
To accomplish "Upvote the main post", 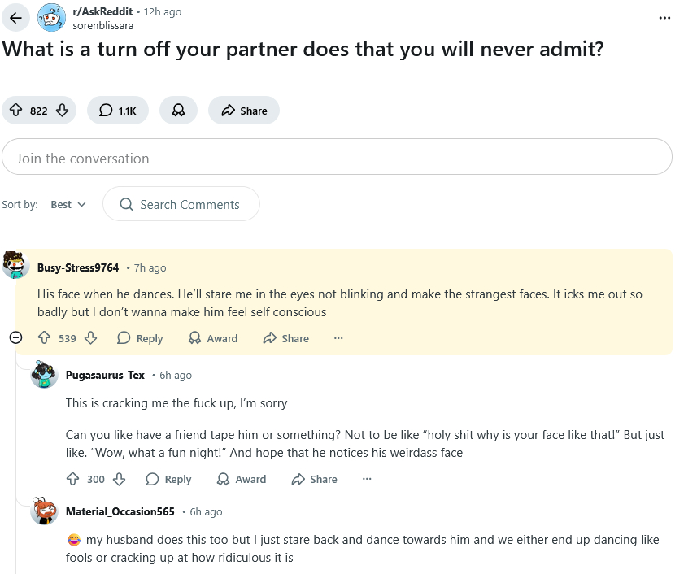I will 15,111.
